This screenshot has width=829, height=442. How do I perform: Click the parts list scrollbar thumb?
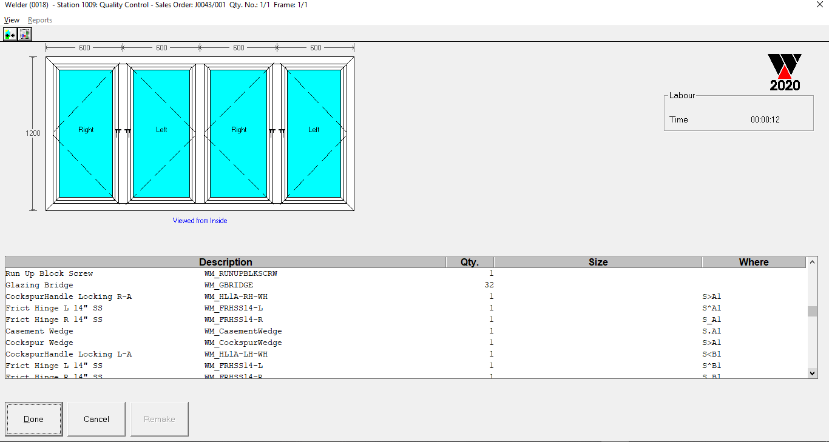click(x=812, y=311)
